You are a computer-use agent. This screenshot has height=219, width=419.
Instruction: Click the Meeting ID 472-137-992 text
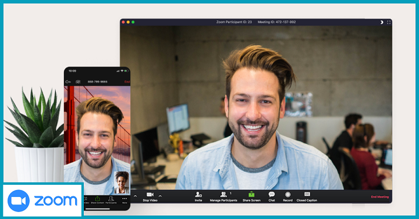[x=276, y=22]
